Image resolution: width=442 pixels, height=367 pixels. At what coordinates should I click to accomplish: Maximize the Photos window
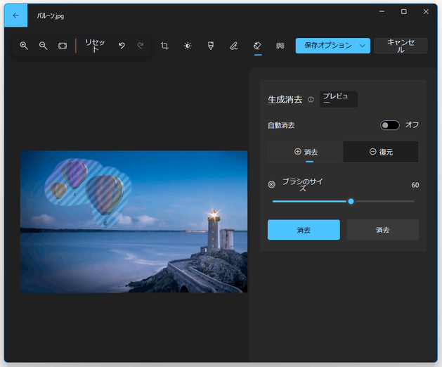(404, 11)
